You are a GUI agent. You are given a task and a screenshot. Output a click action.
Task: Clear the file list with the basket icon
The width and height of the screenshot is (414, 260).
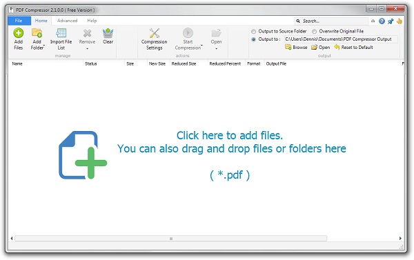pos(108,33)
